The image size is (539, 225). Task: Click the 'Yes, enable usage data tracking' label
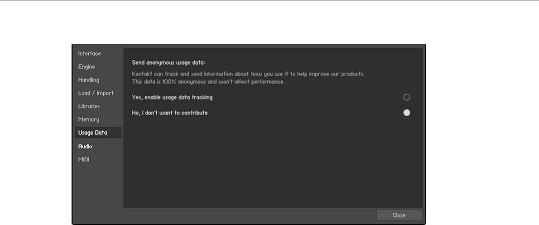tap(172, 97)
